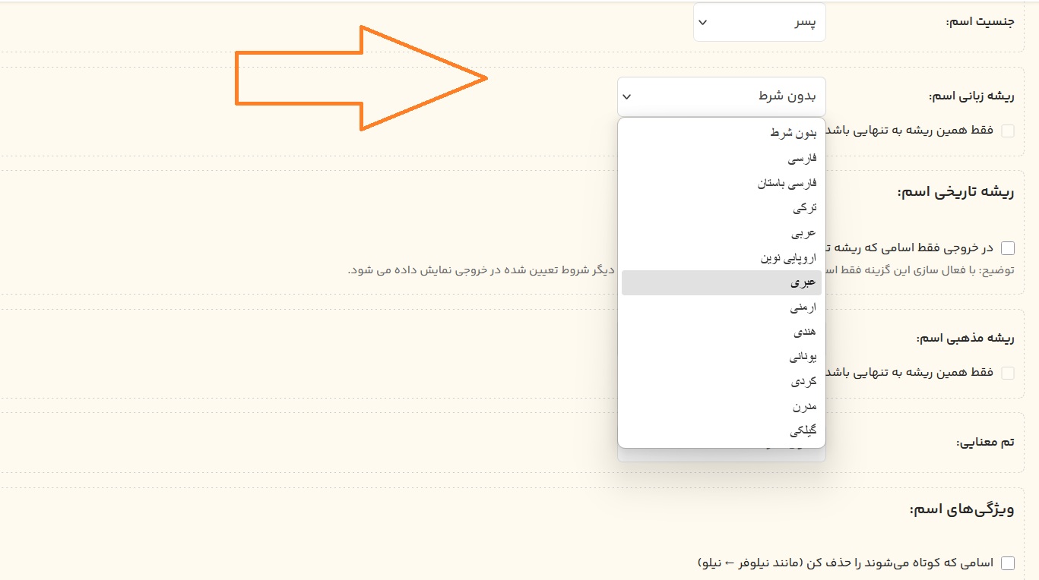
Task: Click the ریشه تاریخی اسم heading
Action: [x=956, y=192]
